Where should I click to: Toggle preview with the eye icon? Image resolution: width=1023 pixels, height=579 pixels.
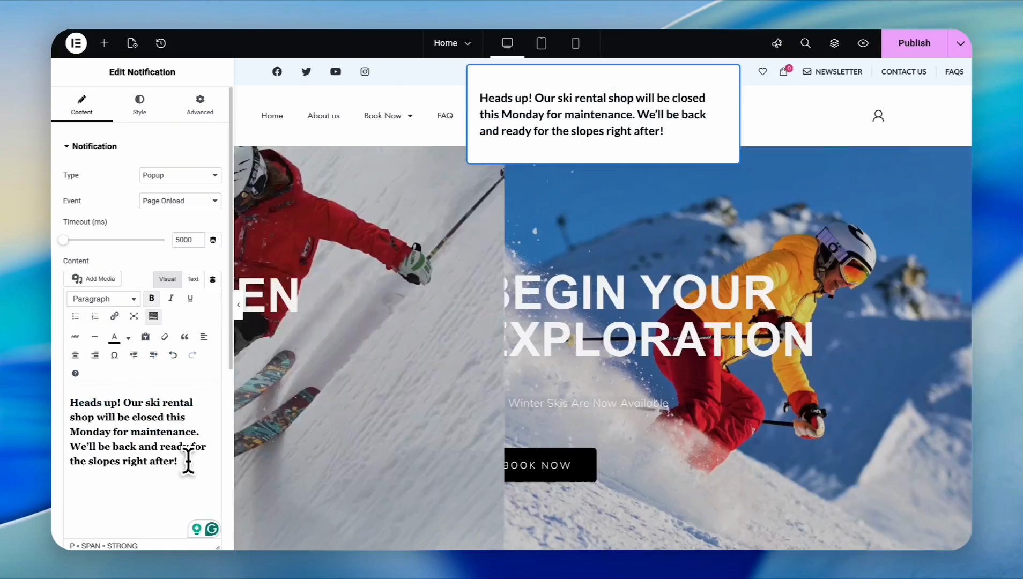pos(863,43)
